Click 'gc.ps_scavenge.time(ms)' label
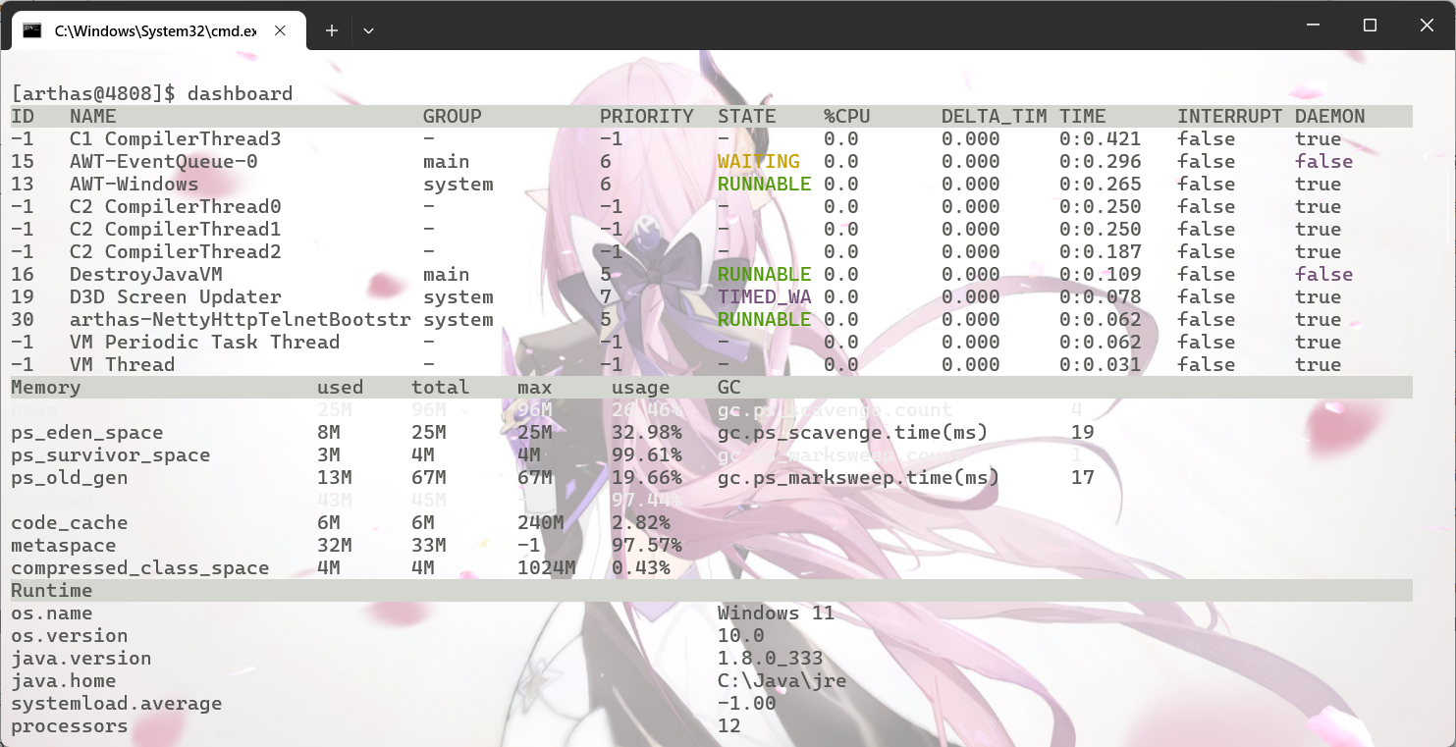 pos(853,433)
